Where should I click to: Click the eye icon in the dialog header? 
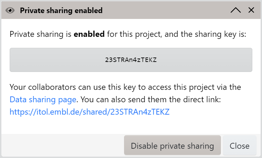(x=10, y=10)
